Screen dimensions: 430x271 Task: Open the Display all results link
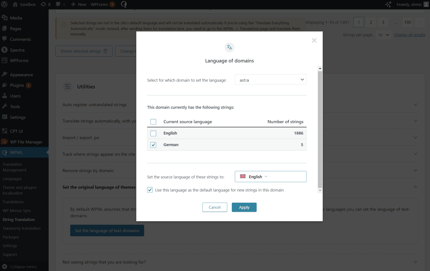410,35
